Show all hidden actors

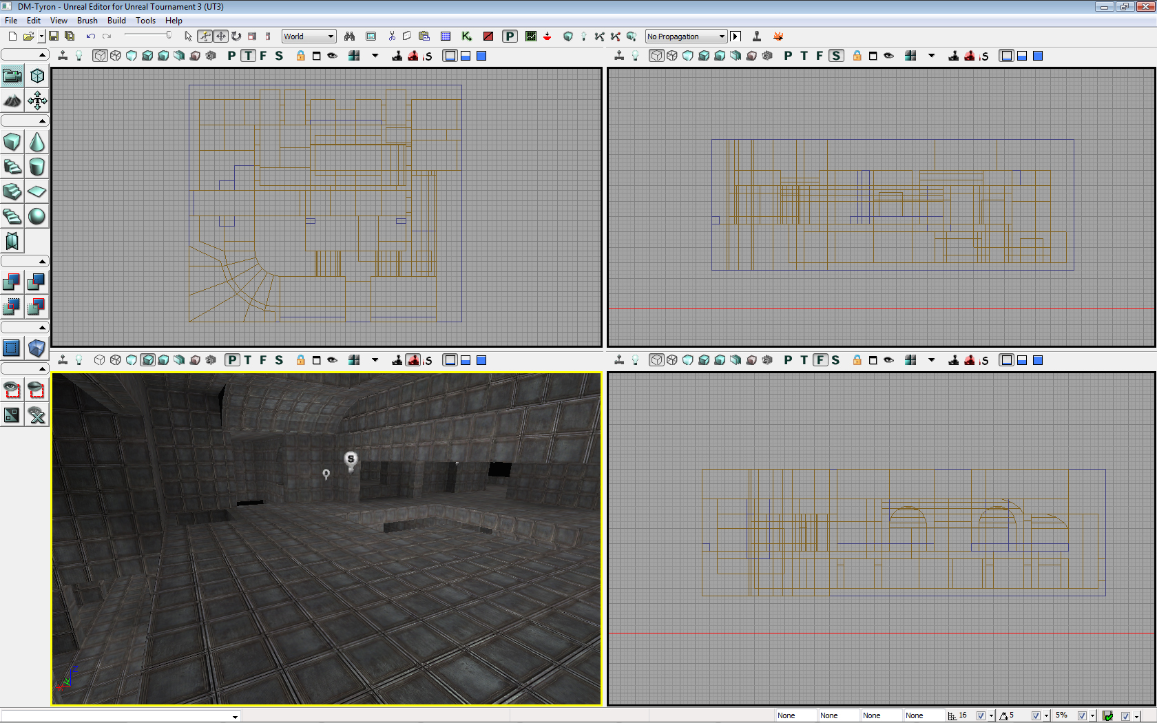[37, 415]
